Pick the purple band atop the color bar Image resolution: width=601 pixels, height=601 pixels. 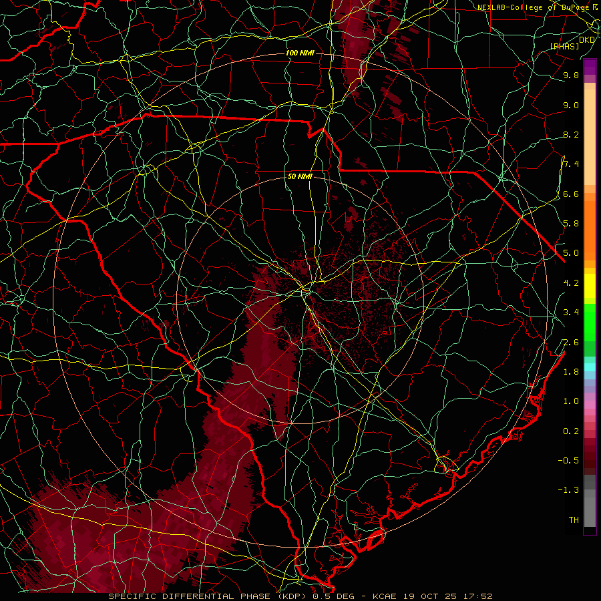coord(590,66)
